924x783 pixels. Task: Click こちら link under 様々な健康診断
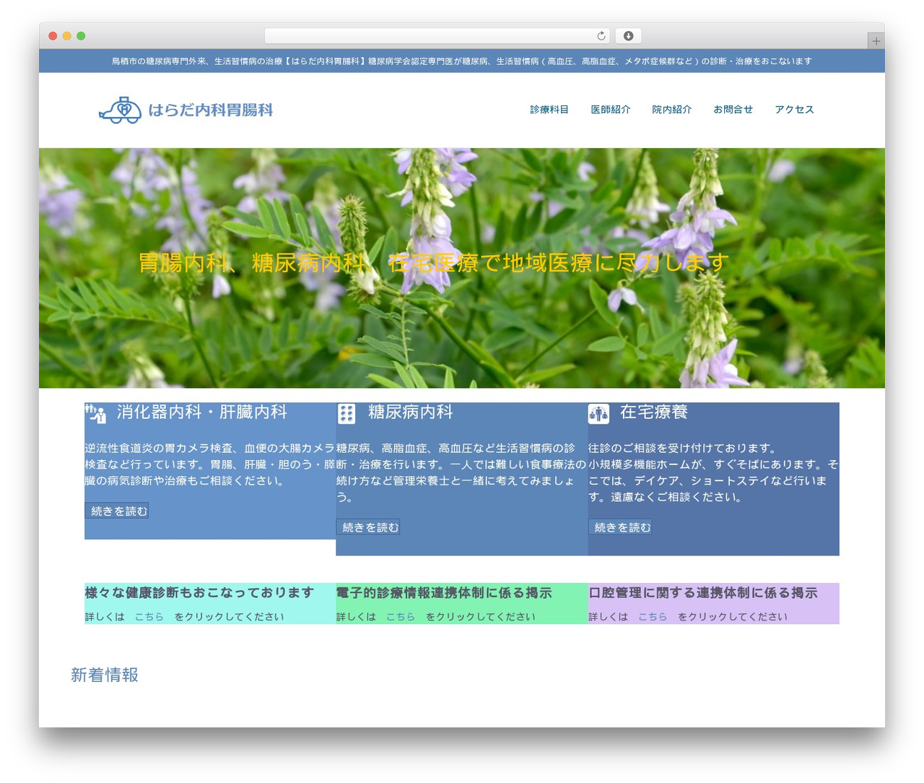149,617
